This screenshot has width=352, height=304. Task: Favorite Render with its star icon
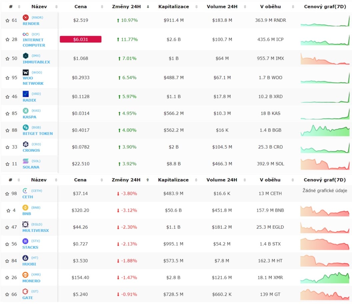coord(7,20)
